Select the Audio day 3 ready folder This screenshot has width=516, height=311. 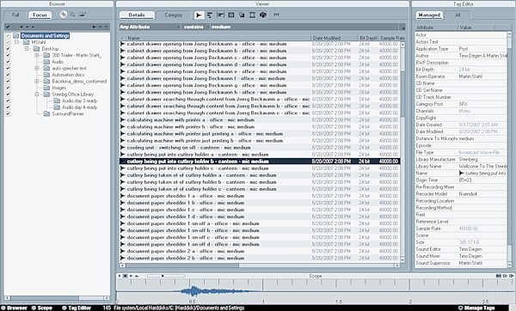tap(79, 101)
